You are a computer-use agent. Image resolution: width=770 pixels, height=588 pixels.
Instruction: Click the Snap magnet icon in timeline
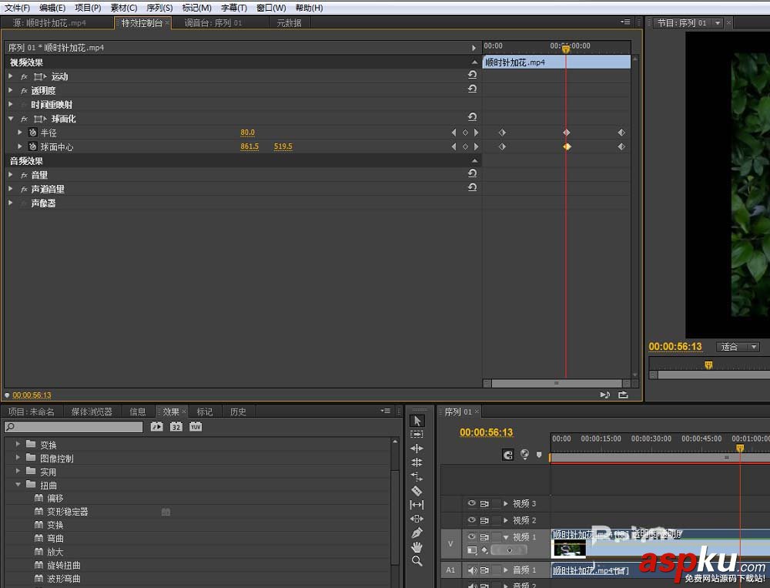pyautogui.click(x=508, y=455)
